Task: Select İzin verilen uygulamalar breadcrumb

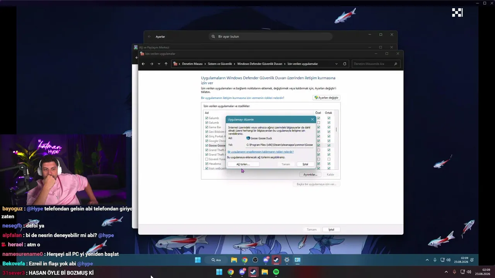Action: click(x=303, y=64)
